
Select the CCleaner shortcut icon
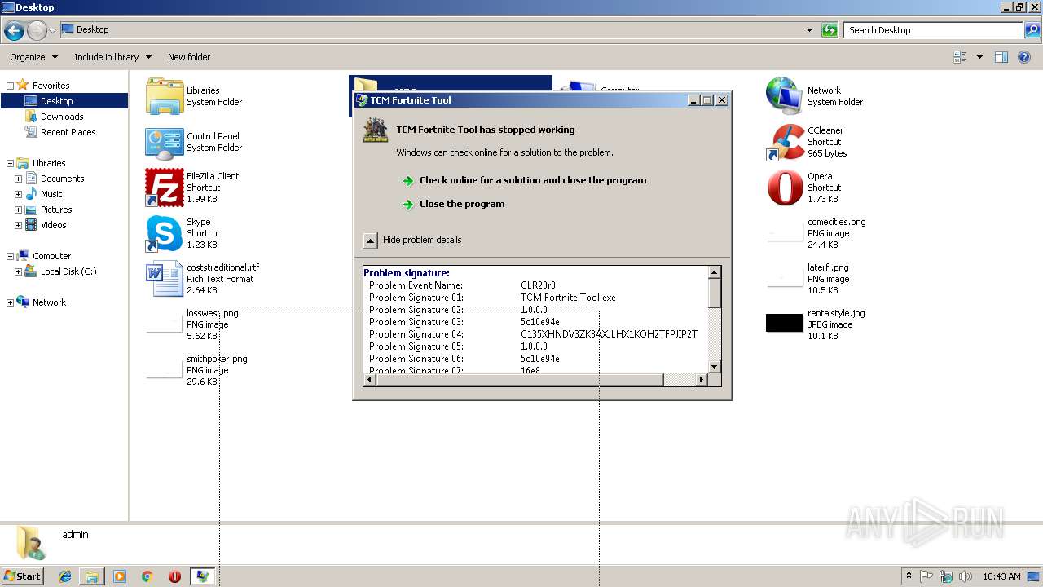[785, 142]
